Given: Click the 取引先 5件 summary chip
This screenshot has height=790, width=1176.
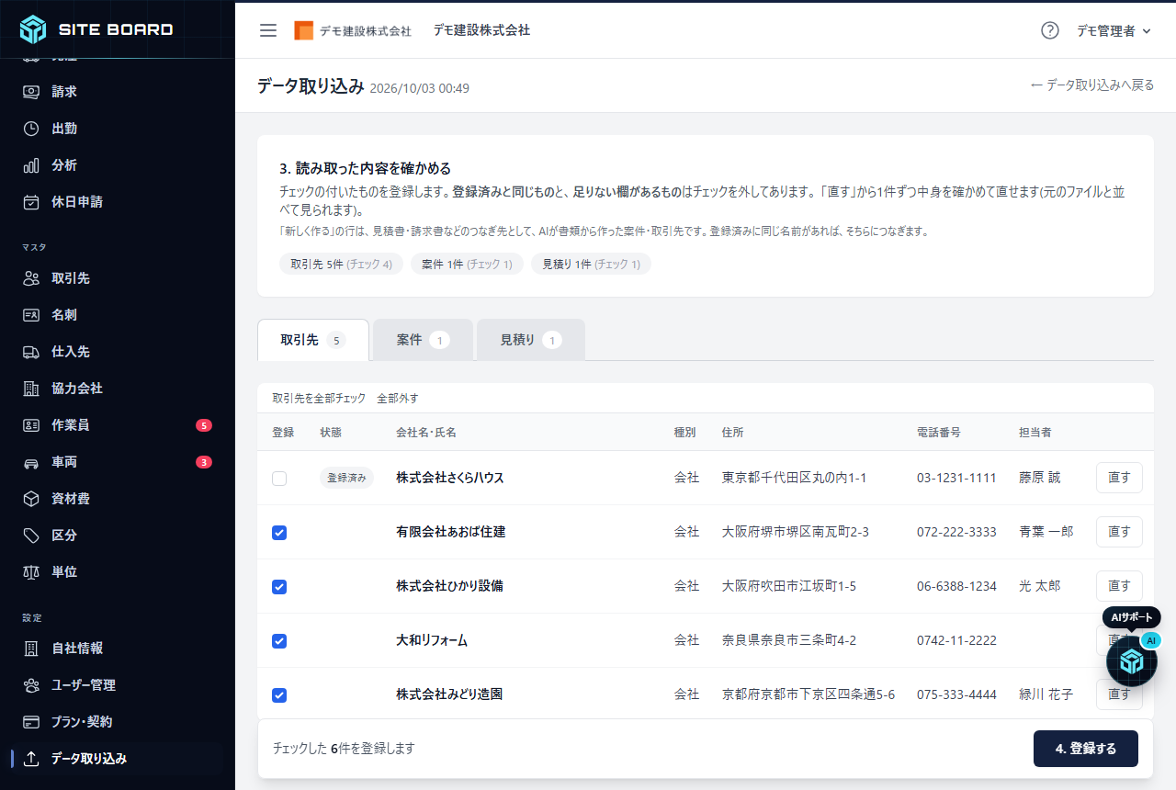Looking at the screenshot, I should (342, 264).
